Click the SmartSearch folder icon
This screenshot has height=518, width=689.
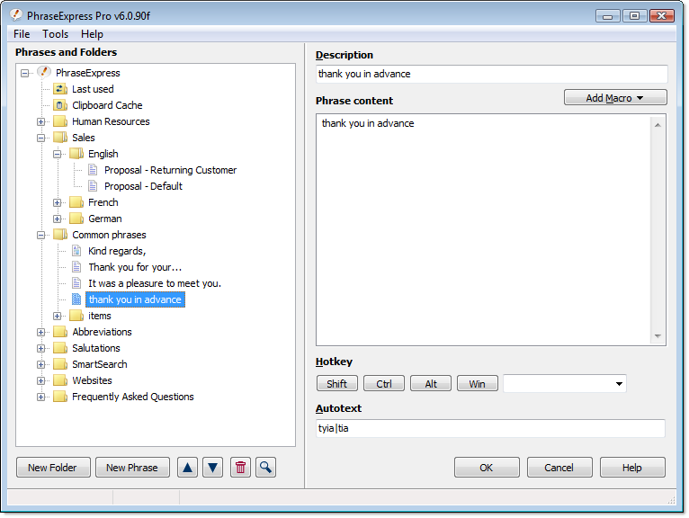[59, 364]
